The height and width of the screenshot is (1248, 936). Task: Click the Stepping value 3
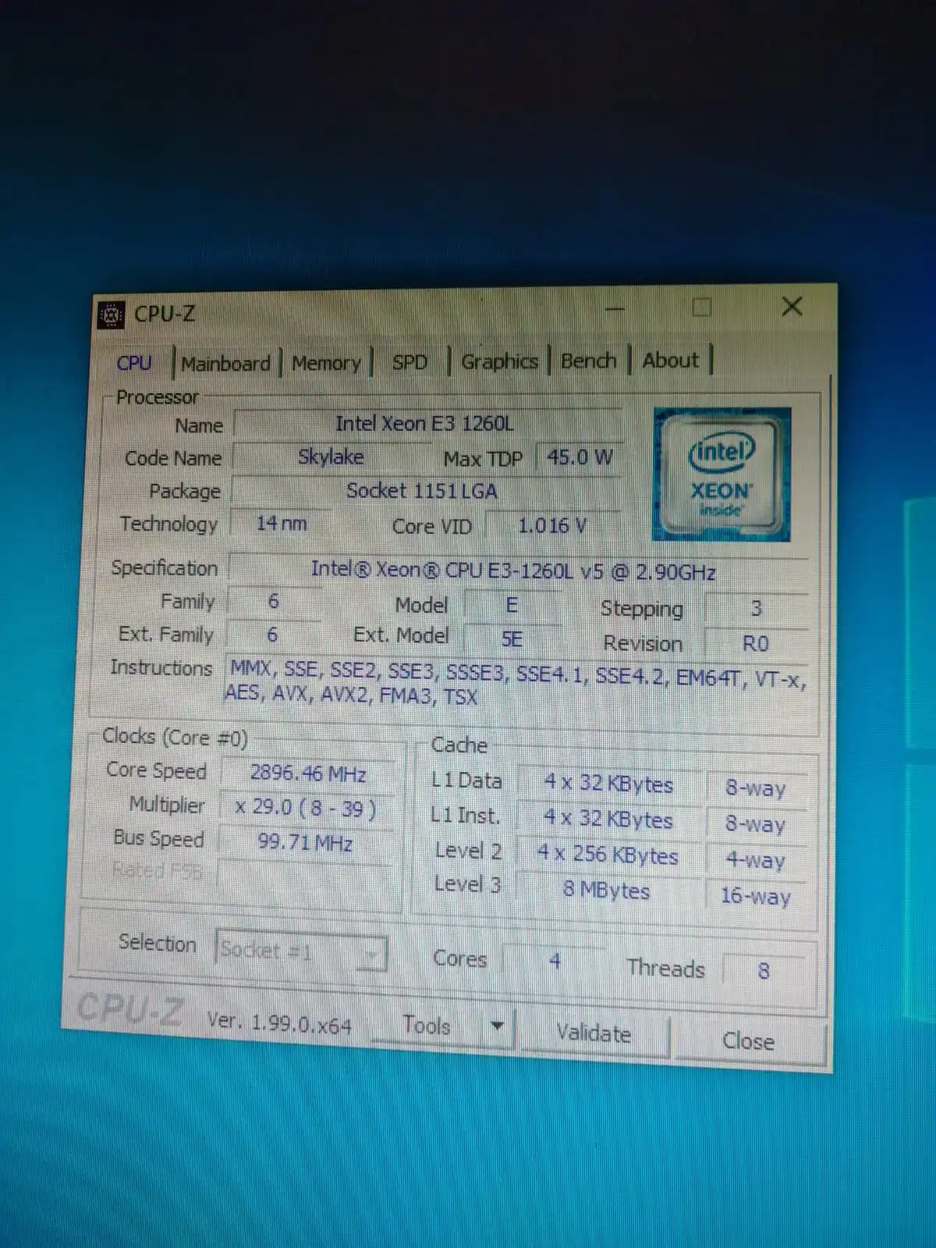[755, 609]
